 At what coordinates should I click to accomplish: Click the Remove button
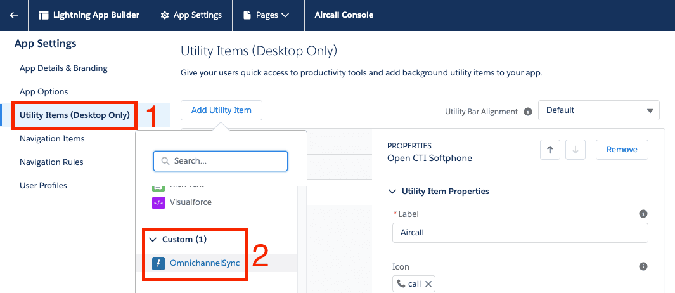(621, 150)
